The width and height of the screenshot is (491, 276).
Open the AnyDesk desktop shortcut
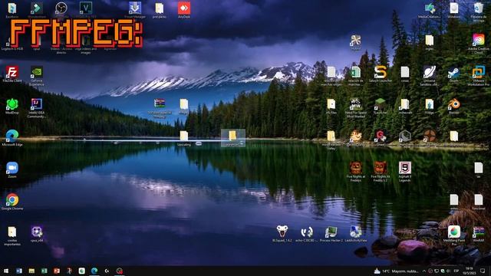(x=184, y=9)
